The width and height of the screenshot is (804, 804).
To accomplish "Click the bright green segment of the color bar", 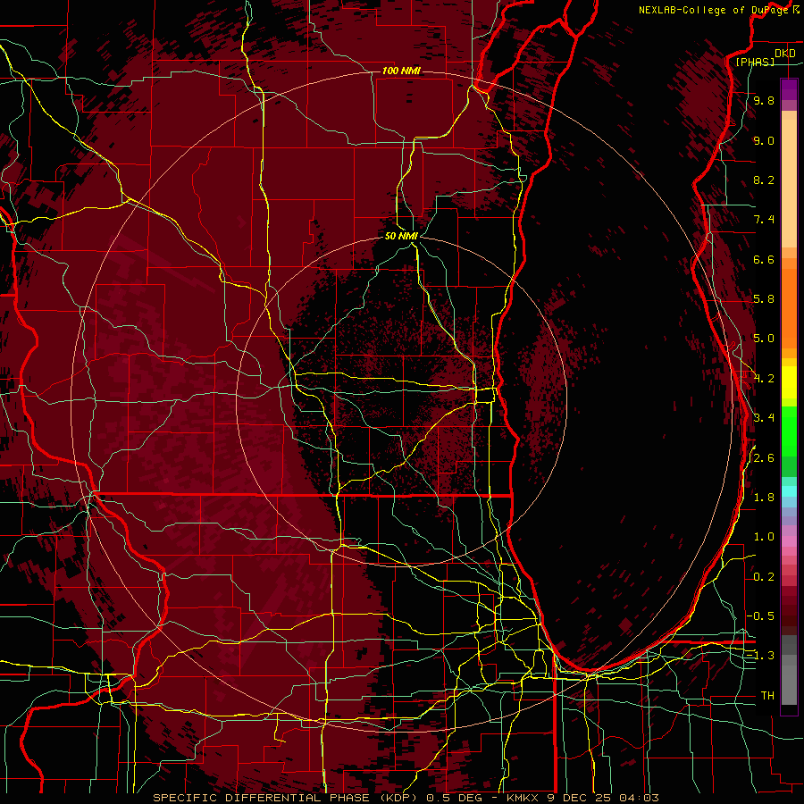I will (789, 431).
